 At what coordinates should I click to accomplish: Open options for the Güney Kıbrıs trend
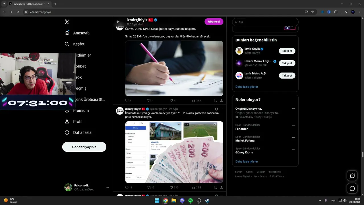coord(293,149)
